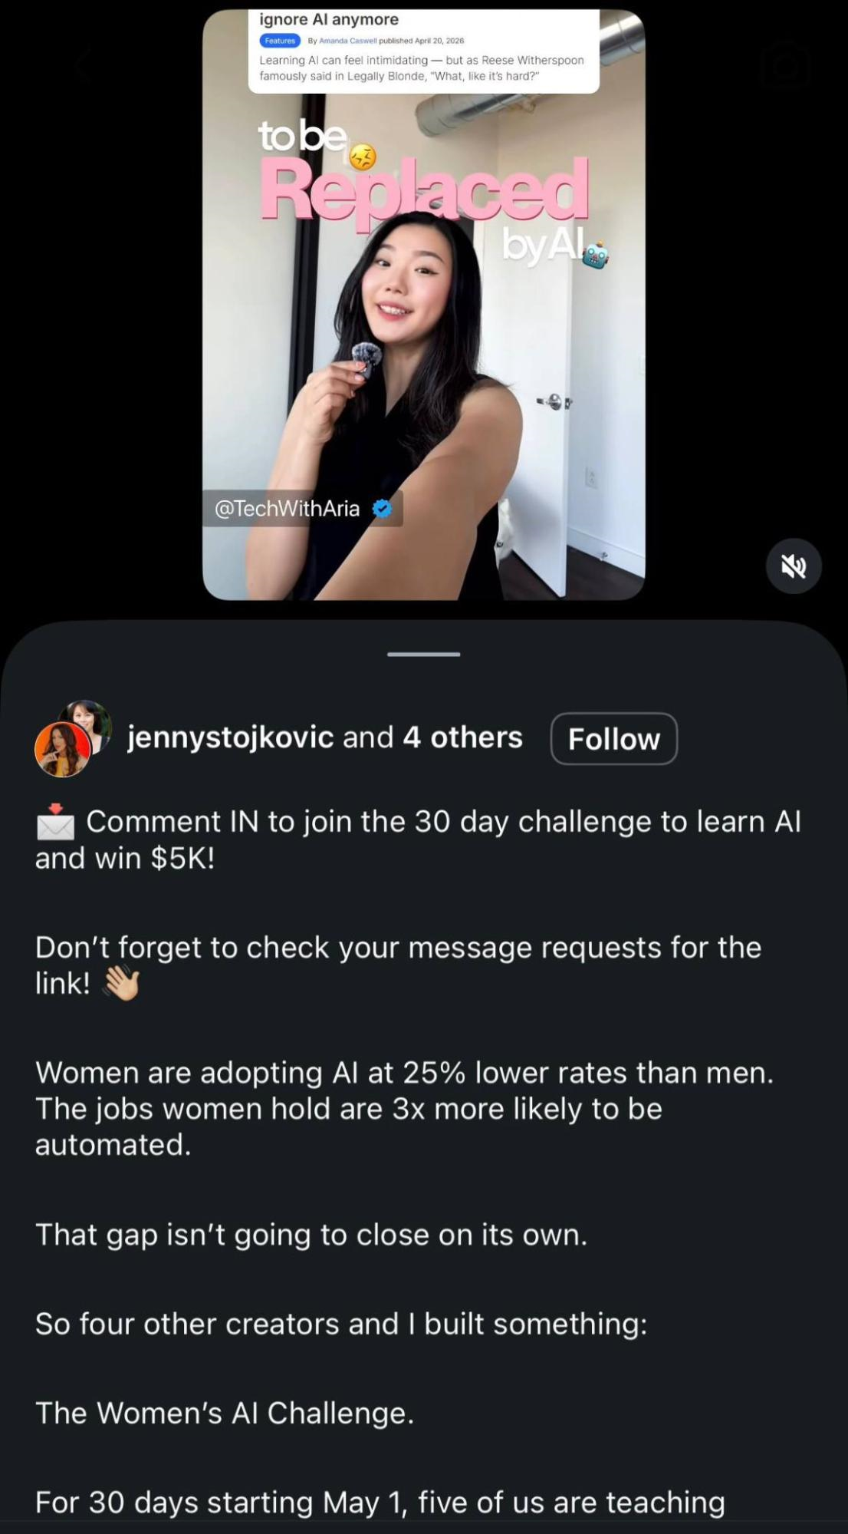Click the envelope emoji starting the caption
Screen dimensions: 848x1534
55,822
